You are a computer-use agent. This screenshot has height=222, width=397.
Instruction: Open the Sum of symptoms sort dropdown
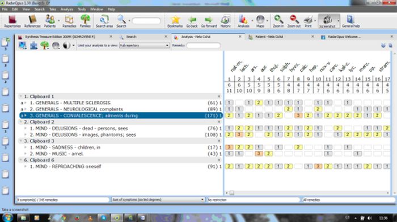pos(158,199)
